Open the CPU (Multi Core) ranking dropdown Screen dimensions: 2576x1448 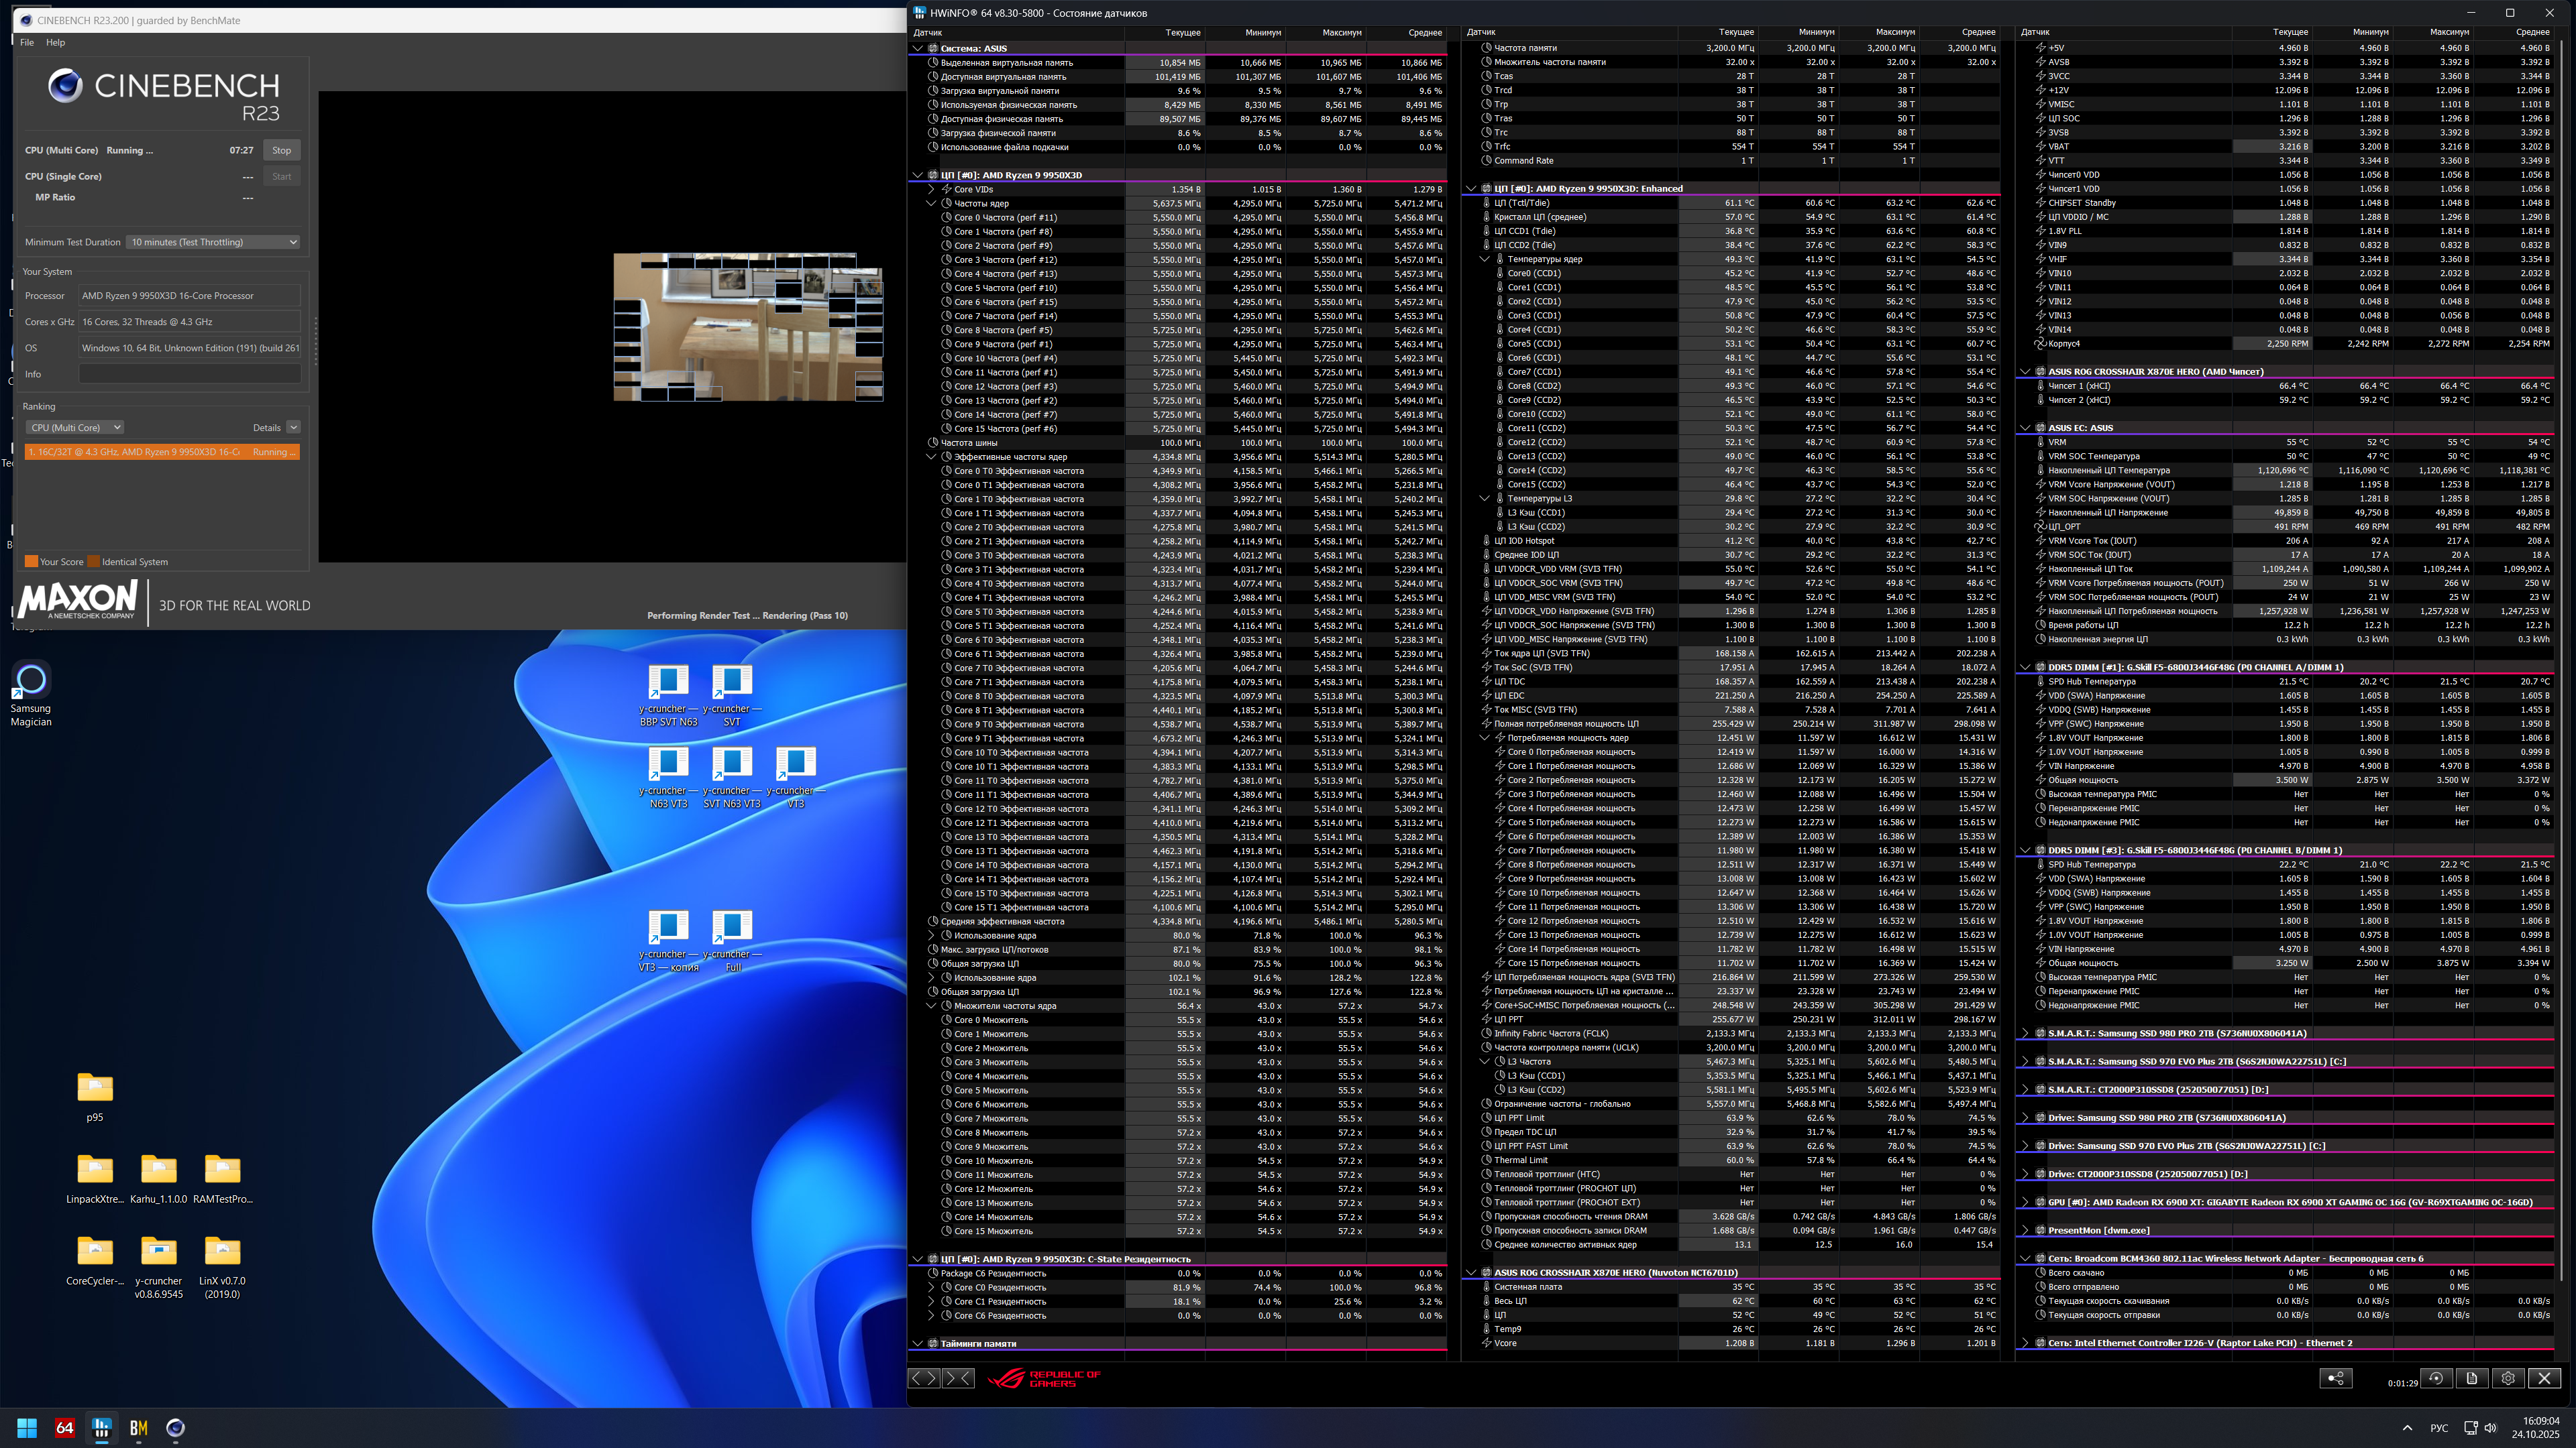pyautogui.click(x=75, y=428)
